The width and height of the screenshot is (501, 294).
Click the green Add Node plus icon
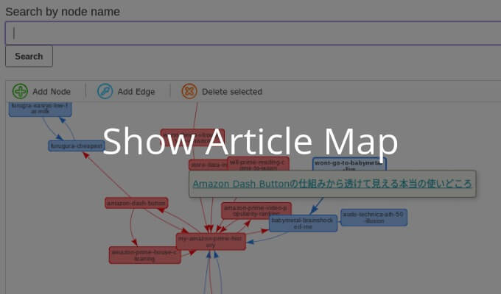pos(20,91)
